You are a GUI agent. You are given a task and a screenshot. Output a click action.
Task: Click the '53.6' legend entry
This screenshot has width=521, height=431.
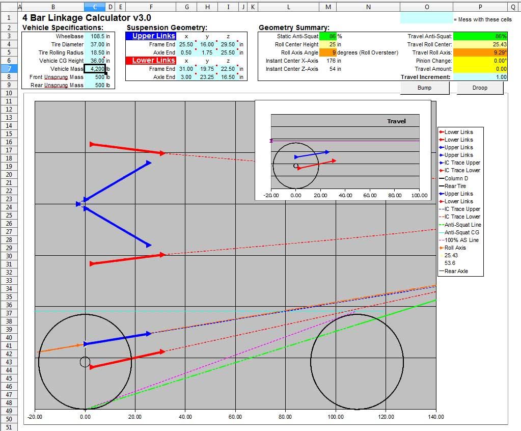tap(450, 263)
